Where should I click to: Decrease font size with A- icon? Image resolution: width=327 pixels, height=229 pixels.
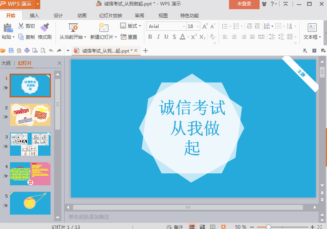(x=213, y=26)
